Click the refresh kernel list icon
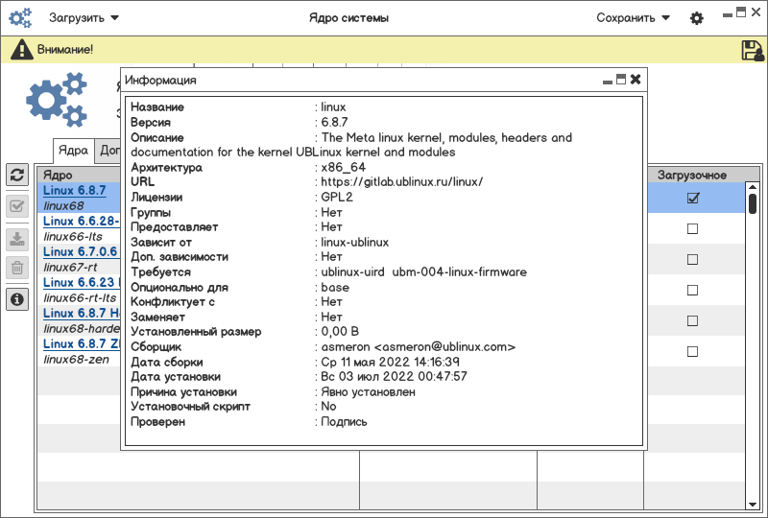 point(17,175)
